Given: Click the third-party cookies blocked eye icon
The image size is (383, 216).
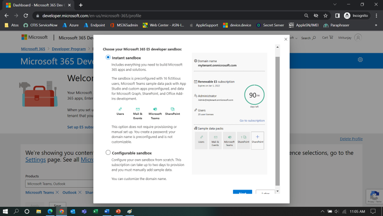Looking at the screenshot, I should (316, 16).
